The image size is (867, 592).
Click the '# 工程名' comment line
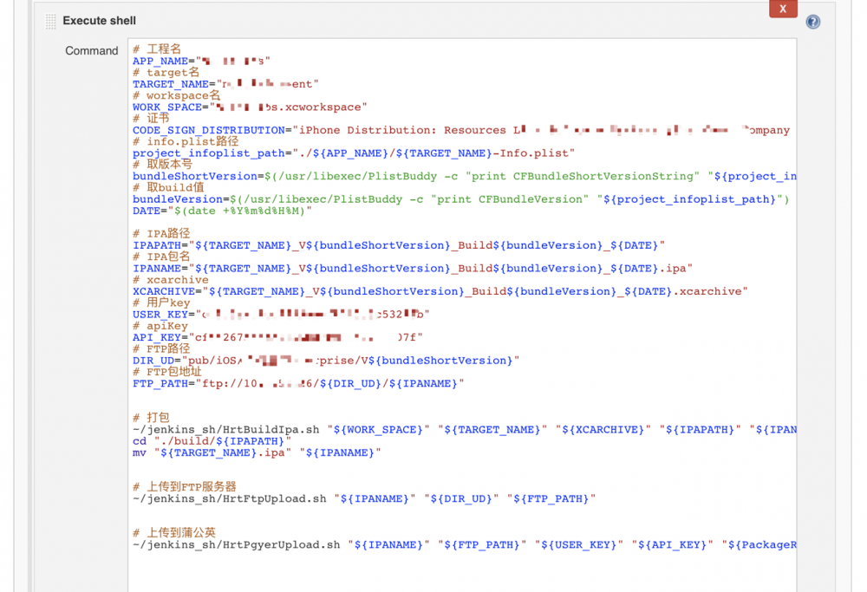(157, 49)
